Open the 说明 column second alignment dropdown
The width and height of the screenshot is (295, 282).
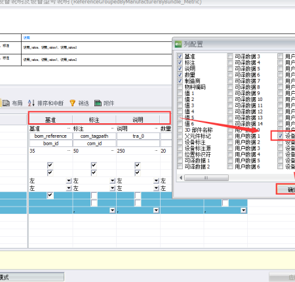156,188
